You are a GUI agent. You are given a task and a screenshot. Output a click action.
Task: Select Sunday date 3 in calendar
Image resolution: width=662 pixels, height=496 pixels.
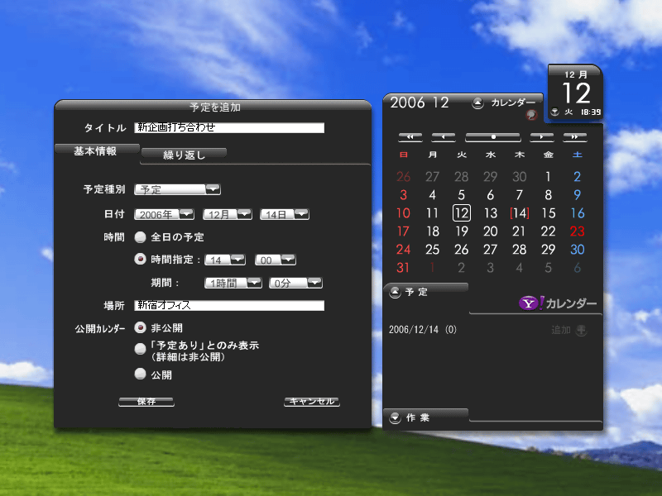[x=403, y=195]
